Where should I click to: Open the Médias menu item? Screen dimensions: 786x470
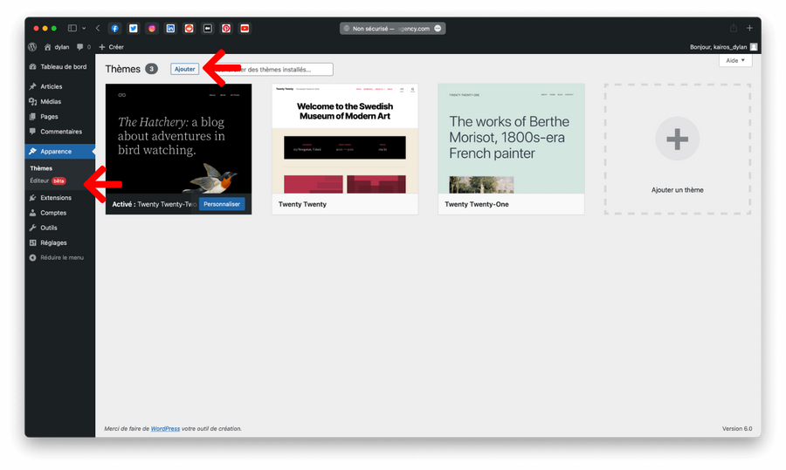(x=59, y=102)
